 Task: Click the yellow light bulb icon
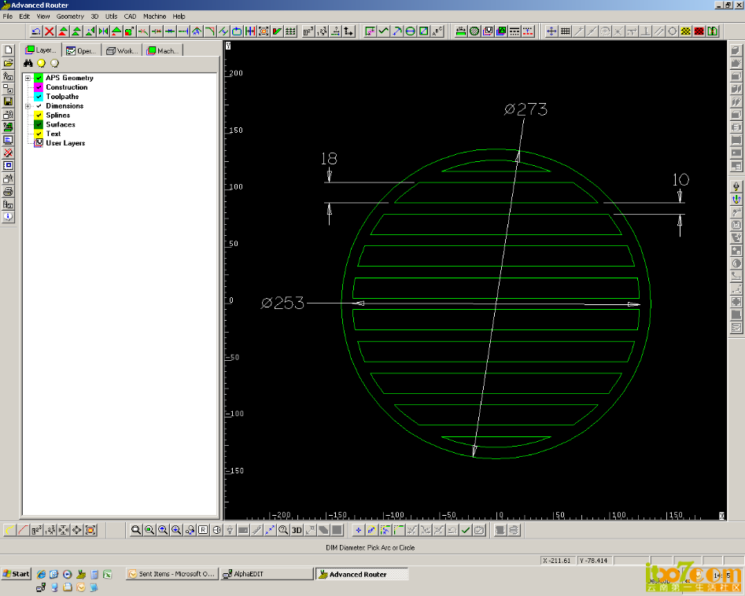pyautogui.click(x=42, y=63)
